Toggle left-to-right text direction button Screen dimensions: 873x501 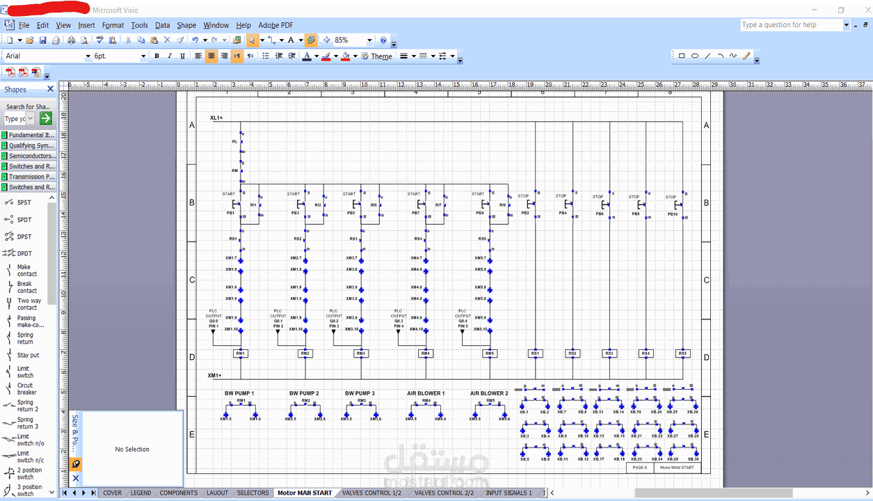237,56
